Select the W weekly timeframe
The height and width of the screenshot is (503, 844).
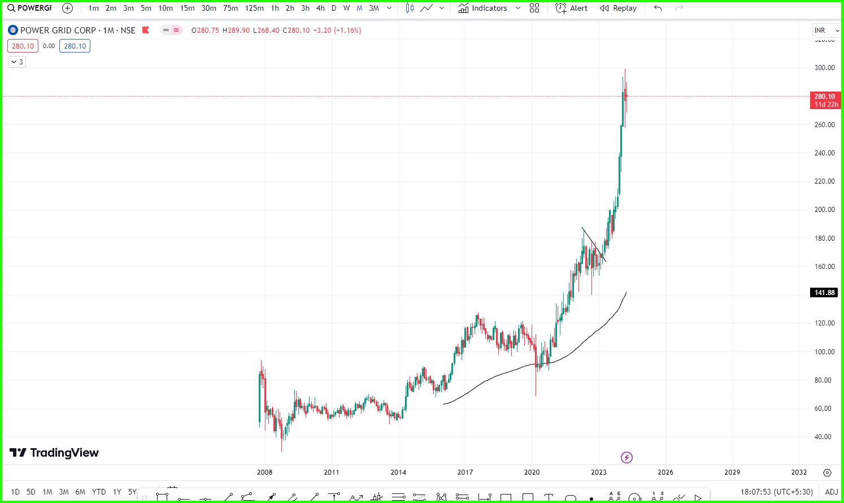(x=346, y=8)
